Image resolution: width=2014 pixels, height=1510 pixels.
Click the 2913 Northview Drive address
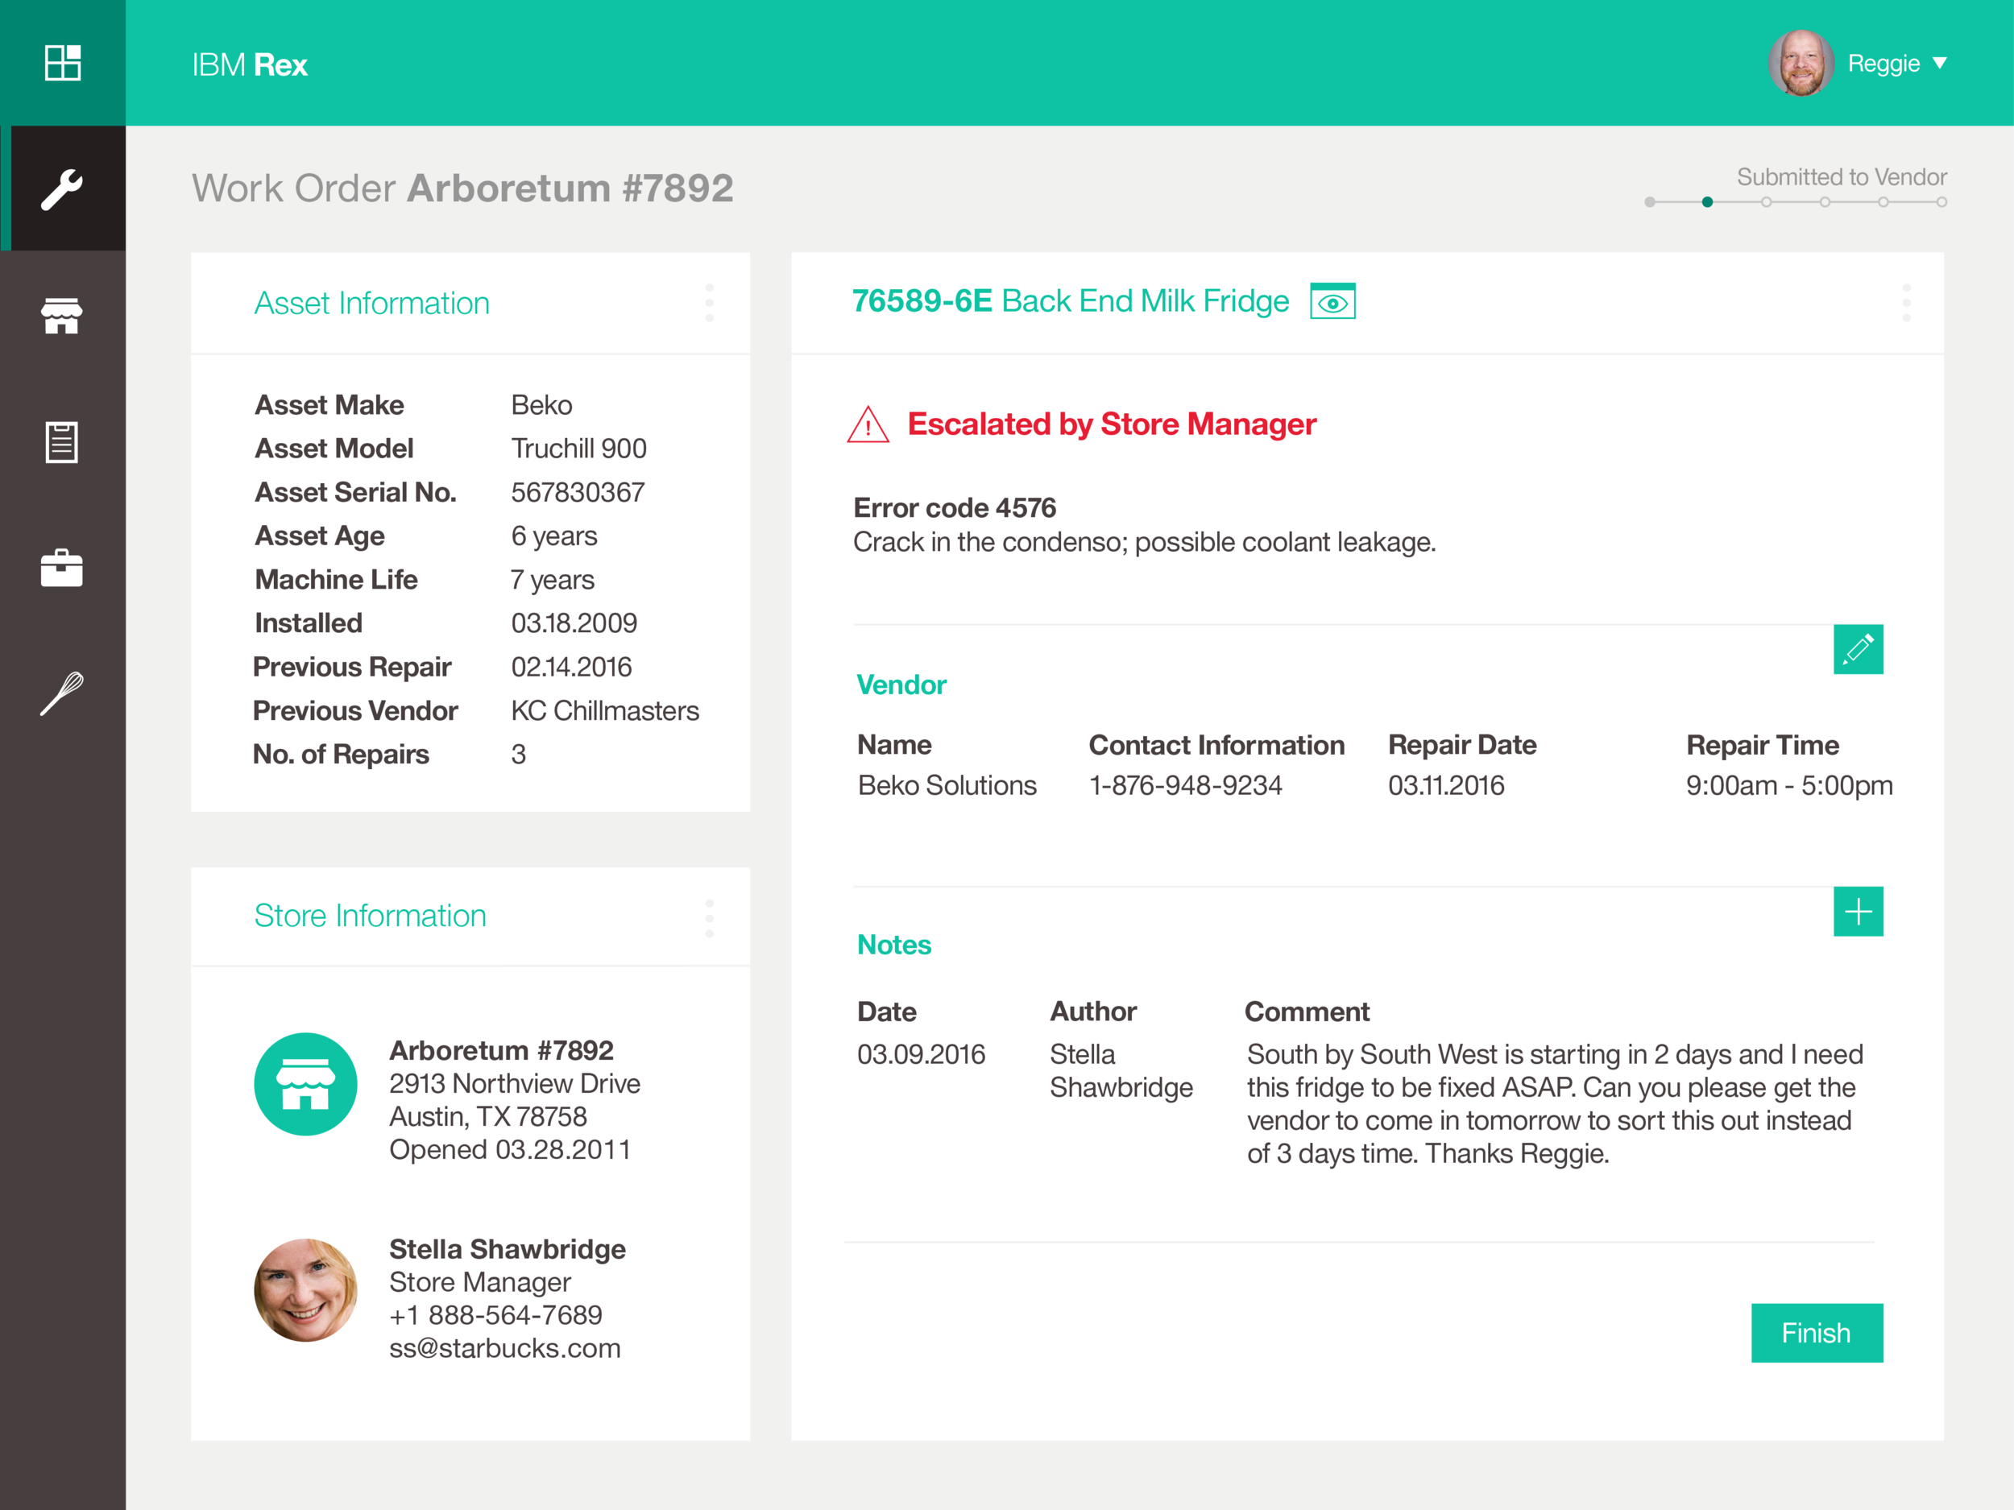pos(516,1084)
